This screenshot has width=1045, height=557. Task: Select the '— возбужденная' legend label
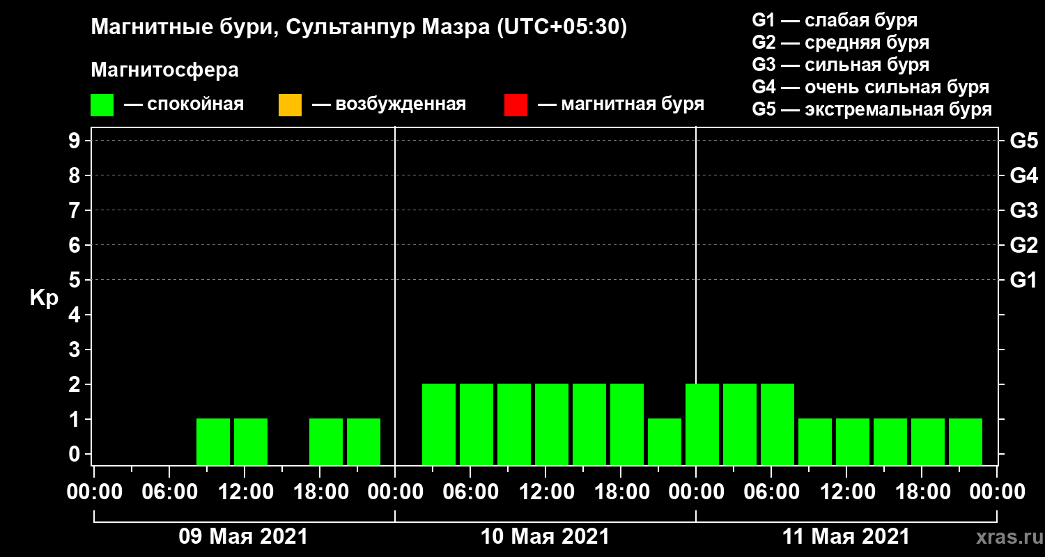pyautogui.click(x=389, y=104)
